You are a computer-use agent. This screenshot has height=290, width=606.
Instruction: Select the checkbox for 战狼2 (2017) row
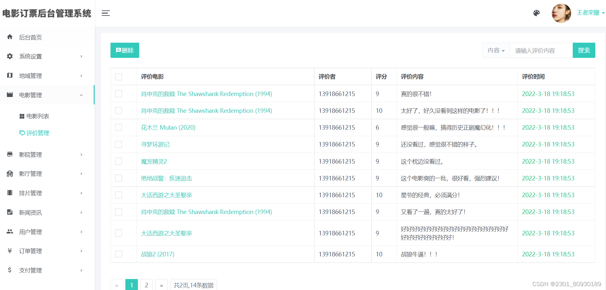coord(119,254)
